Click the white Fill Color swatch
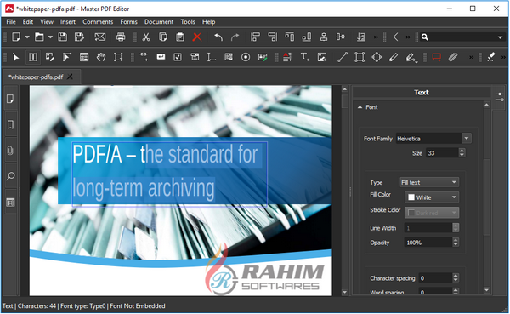Image resolution: width=510 pixels, height=314 pixels. 411,197
